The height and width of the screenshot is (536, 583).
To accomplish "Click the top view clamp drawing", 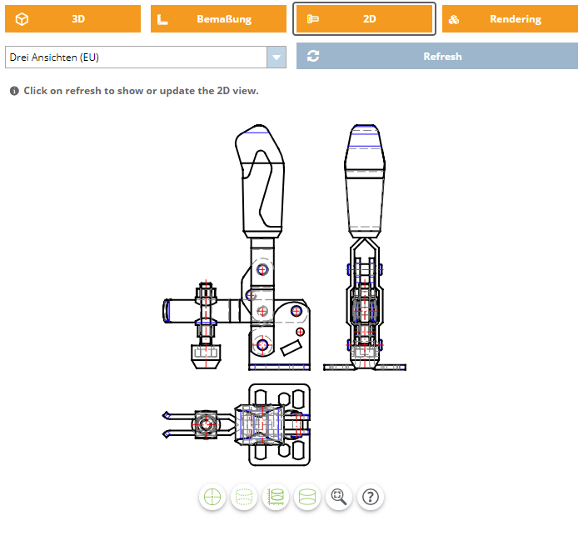I will 237,425.
